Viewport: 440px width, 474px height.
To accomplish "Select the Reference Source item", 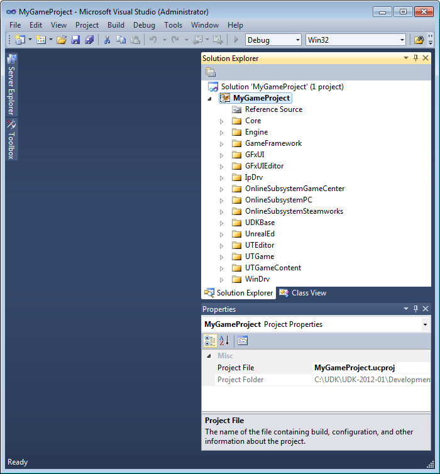I will [273, 109].
